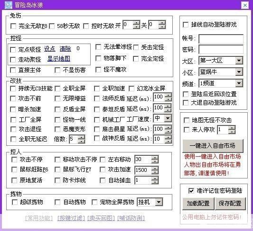Check 鼠标飞行F7 option

point(57,169)
